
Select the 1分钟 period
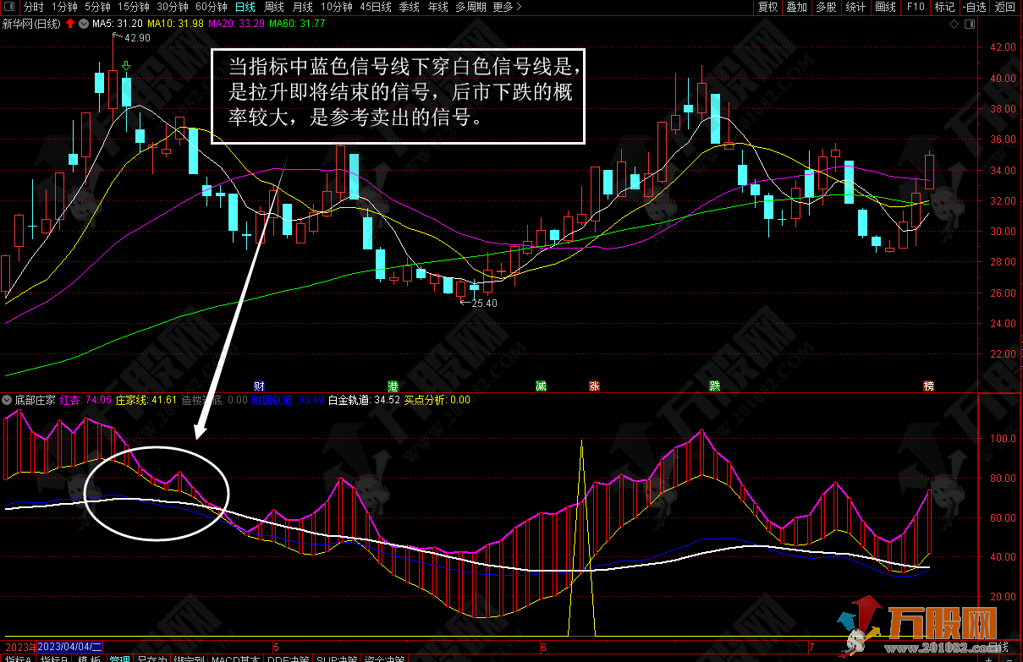pyautogui.click(x=64, y=7)
